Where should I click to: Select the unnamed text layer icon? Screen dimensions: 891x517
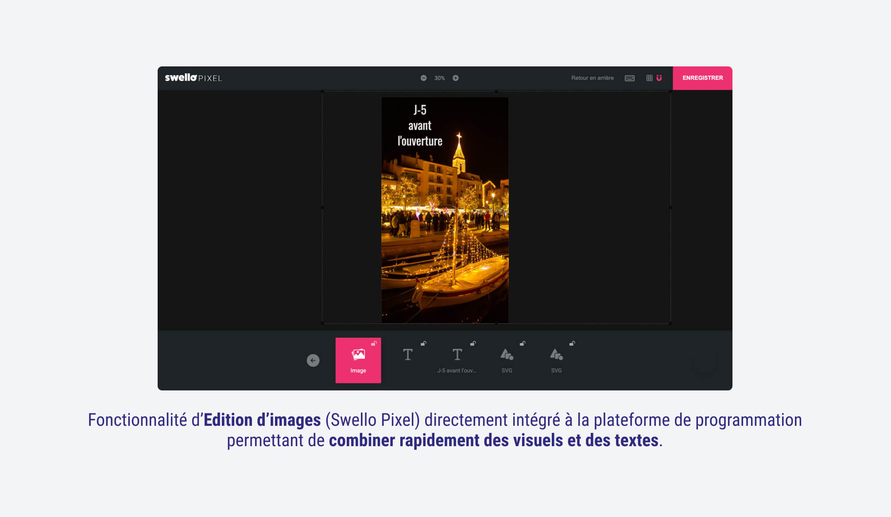407,355
